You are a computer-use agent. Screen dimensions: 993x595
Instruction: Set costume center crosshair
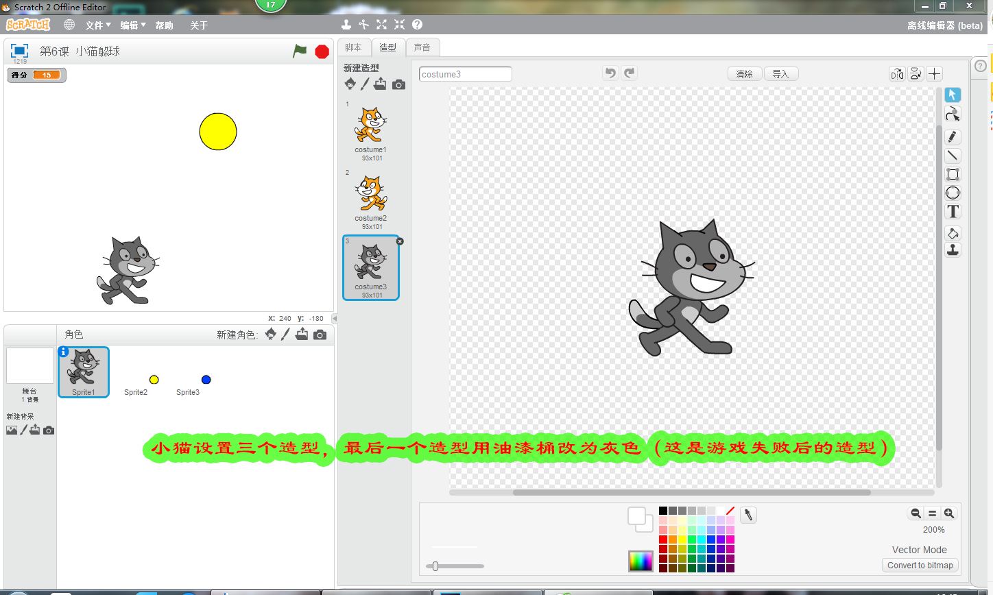pyautogui.click(x=935, y=74)
